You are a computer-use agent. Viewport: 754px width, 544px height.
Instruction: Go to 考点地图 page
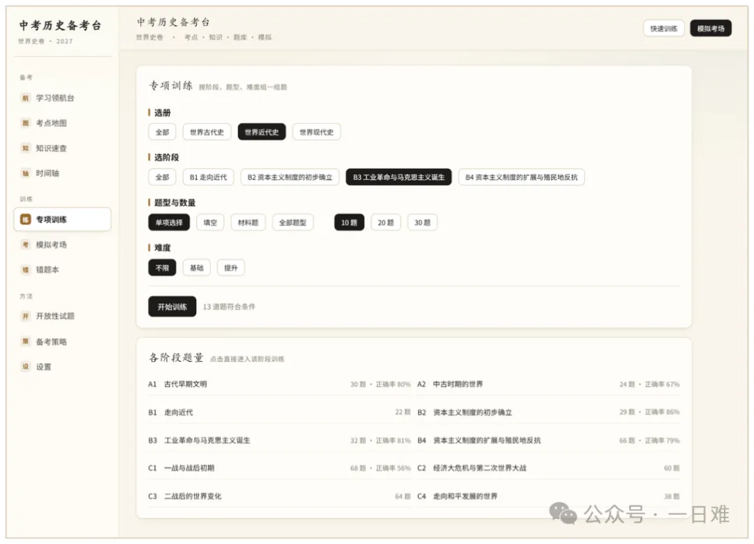pos(63,123)
